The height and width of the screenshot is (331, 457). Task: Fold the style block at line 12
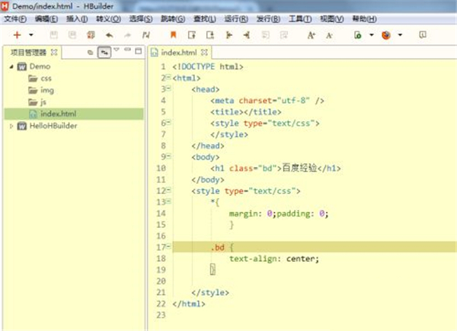tap(167, 191)
